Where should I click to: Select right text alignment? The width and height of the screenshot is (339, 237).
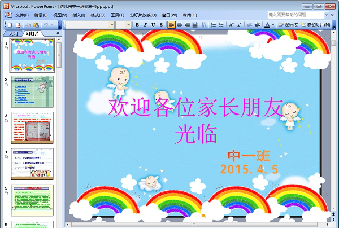[187, 25]
